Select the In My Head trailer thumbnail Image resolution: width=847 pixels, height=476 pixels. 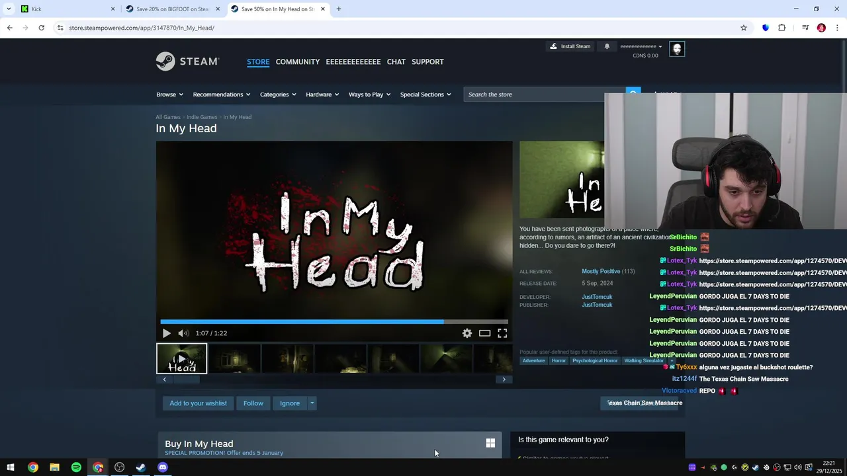[x=182, y=359]
